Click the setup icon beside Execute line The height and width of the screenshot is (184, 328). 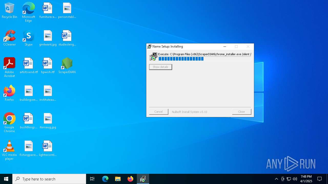coord(153,56)
